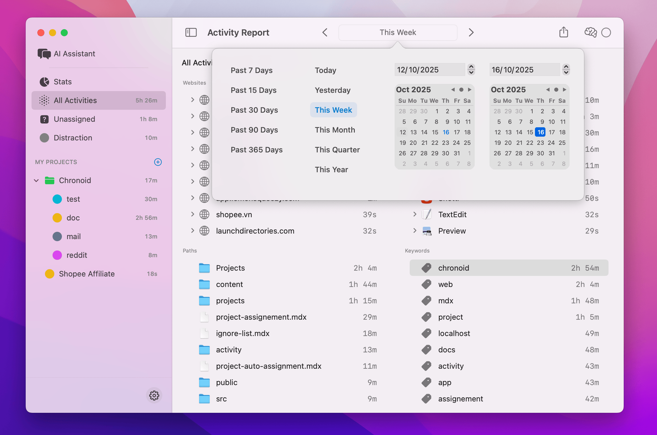The width and height of the screenshot is (657, 435).
Task: Click the This Week period button
Action: pyautogui.click(x=397, y=32)
